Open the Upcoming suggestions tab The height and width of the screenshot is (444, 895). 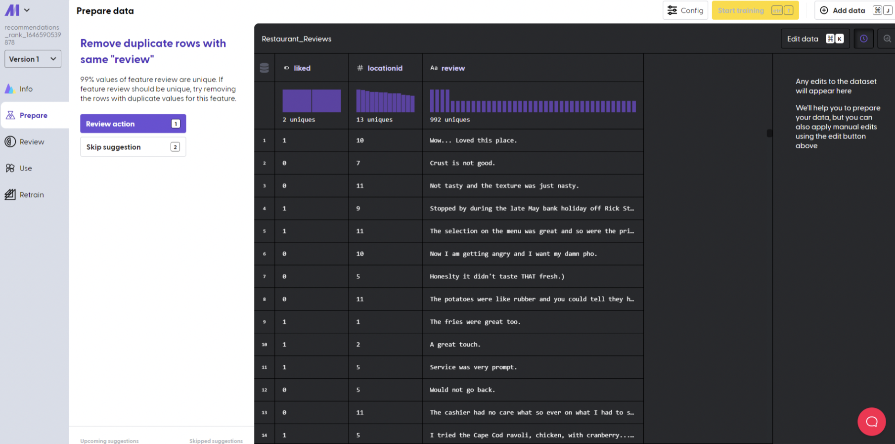(x=109, y=441)
